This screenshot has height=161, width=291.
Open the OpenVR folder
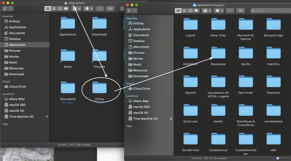(x=191, y=81)
